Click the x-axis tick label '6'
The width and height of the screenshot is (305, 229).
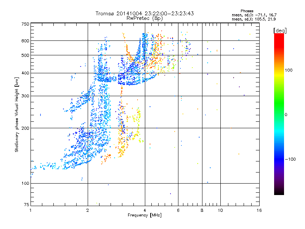click(178, 210)
